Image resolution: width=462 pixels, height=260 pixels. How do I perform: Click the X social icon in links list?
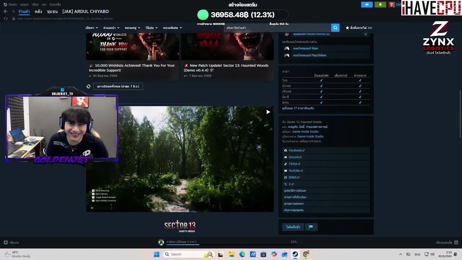pos(286,184)
